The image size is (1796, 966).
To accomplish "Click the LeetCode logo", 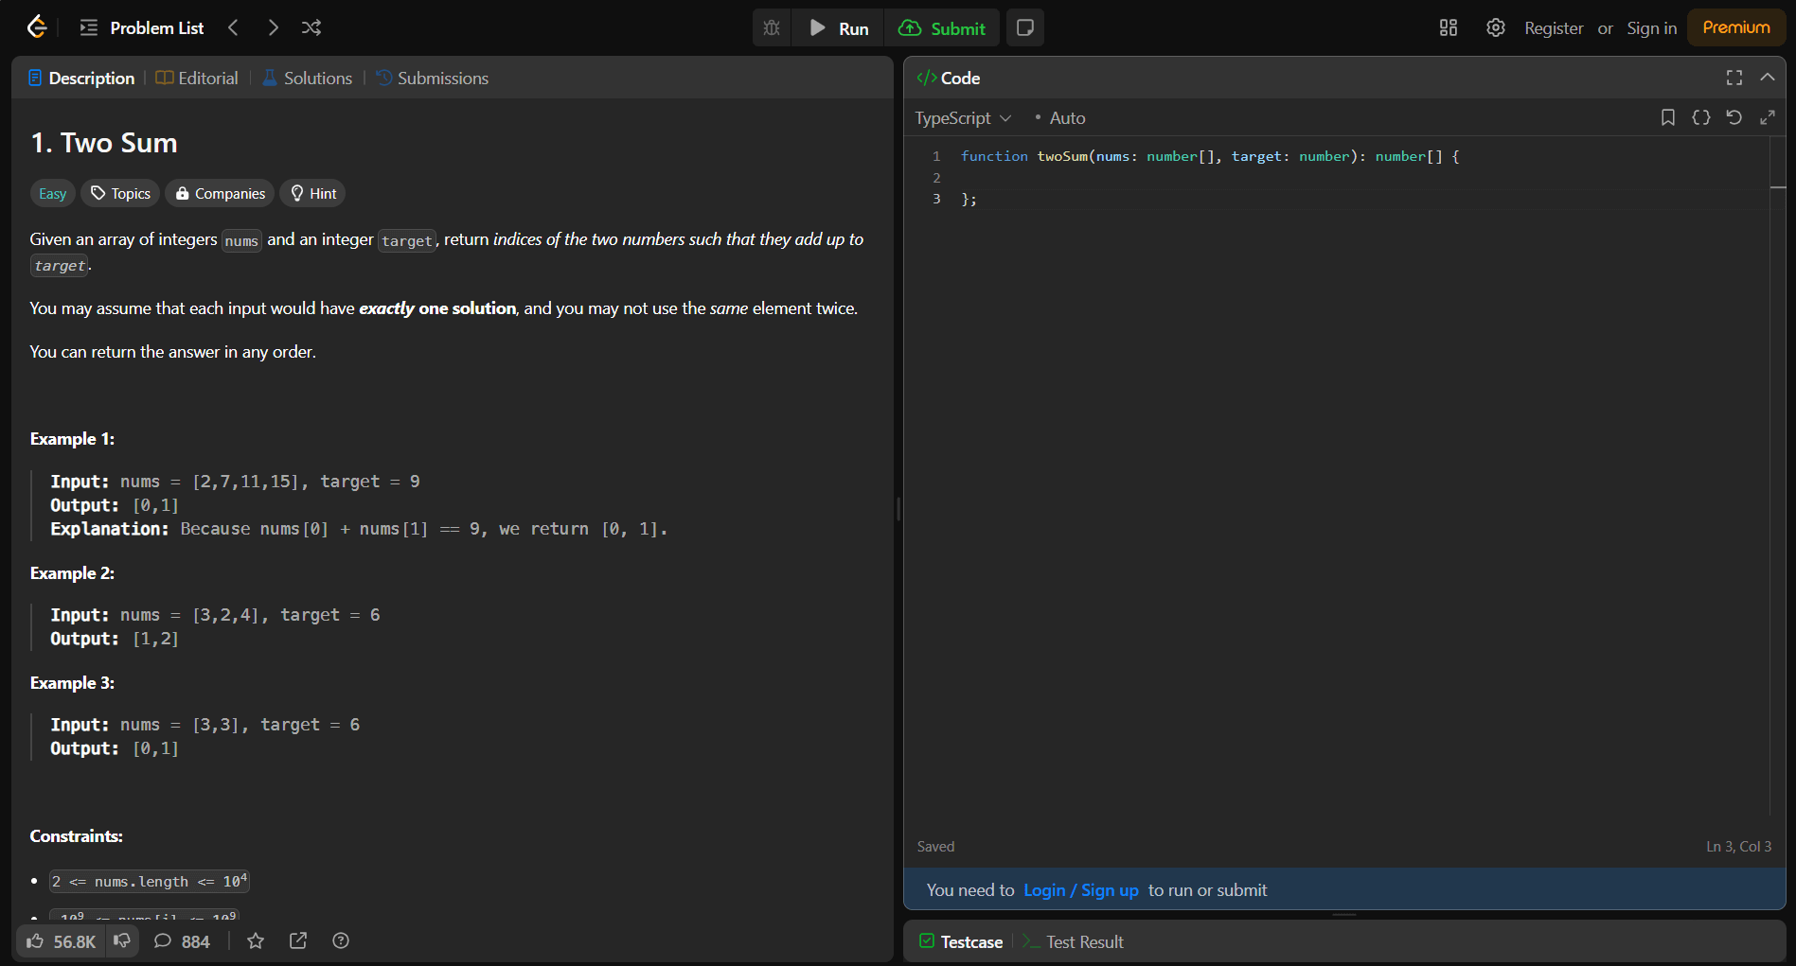I will click(36, 26).
